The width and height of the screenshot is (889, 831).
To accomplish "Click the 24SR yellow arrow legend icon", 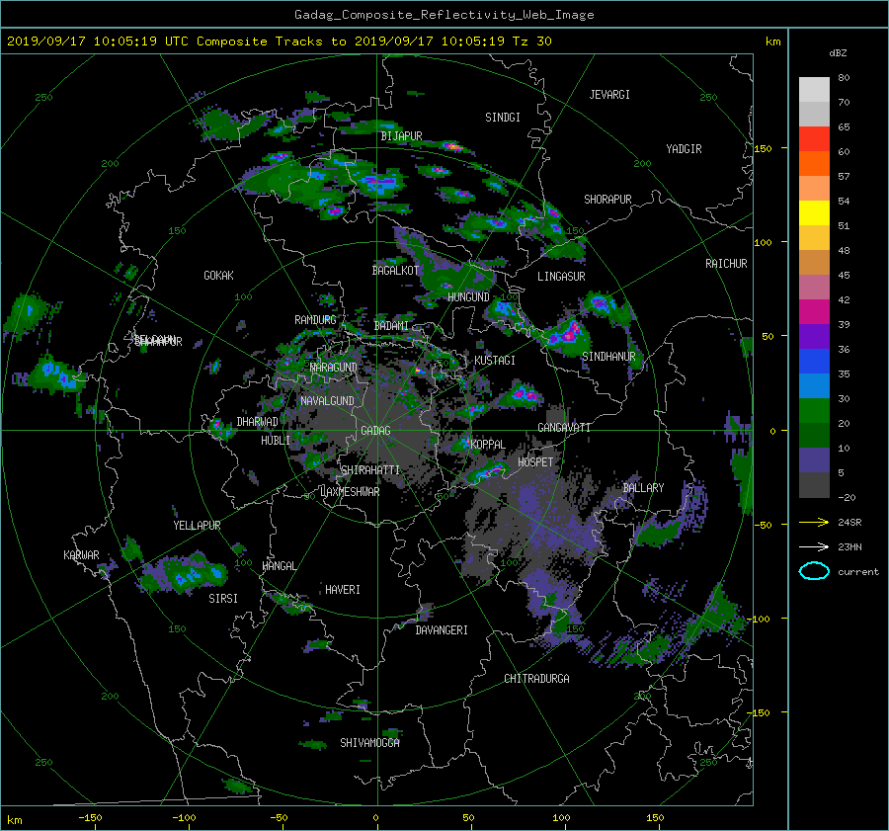I will click(814, 522).
